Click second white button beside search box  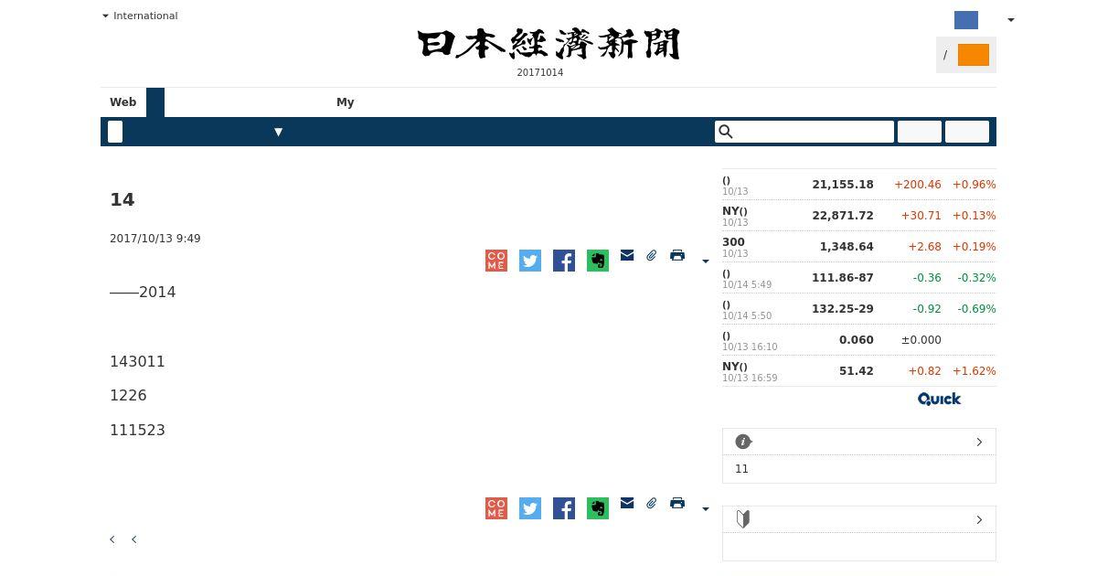[967, 132]
